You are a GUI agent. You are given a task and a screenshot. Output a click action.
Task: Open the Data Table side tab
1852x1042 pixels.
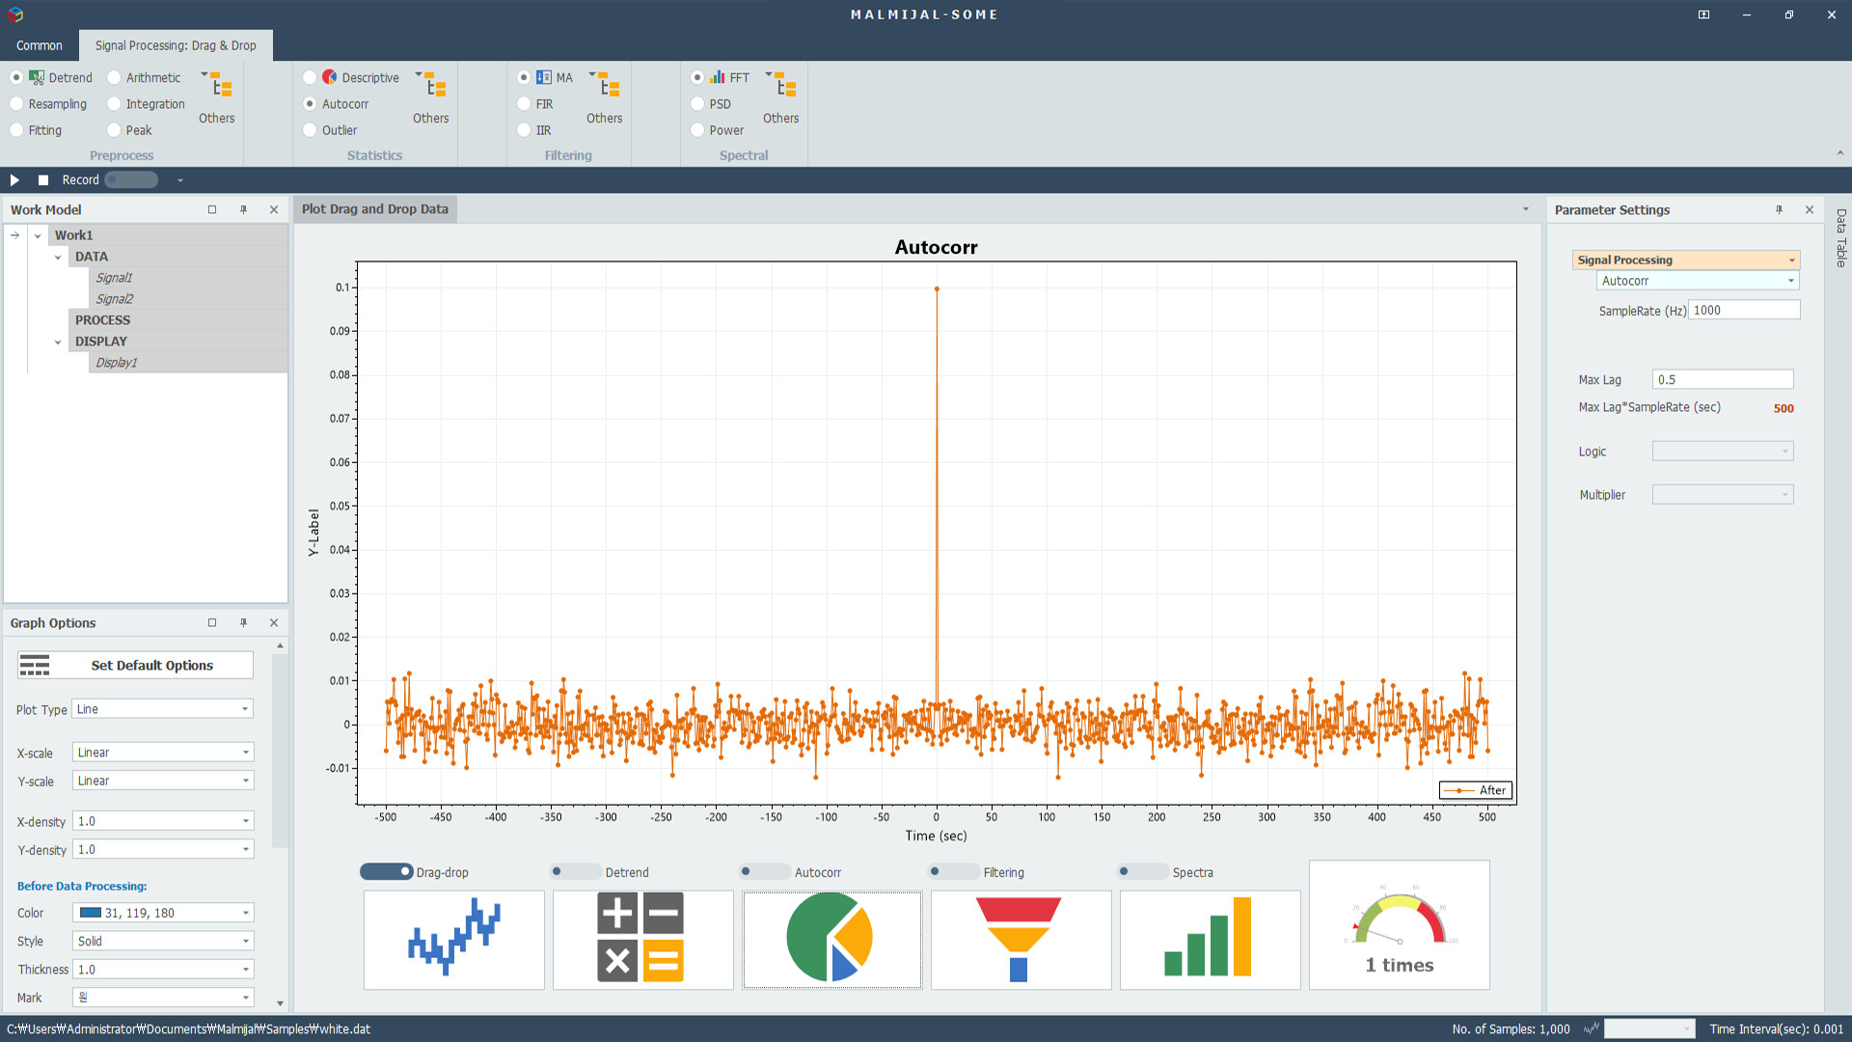click(1840, 238)
